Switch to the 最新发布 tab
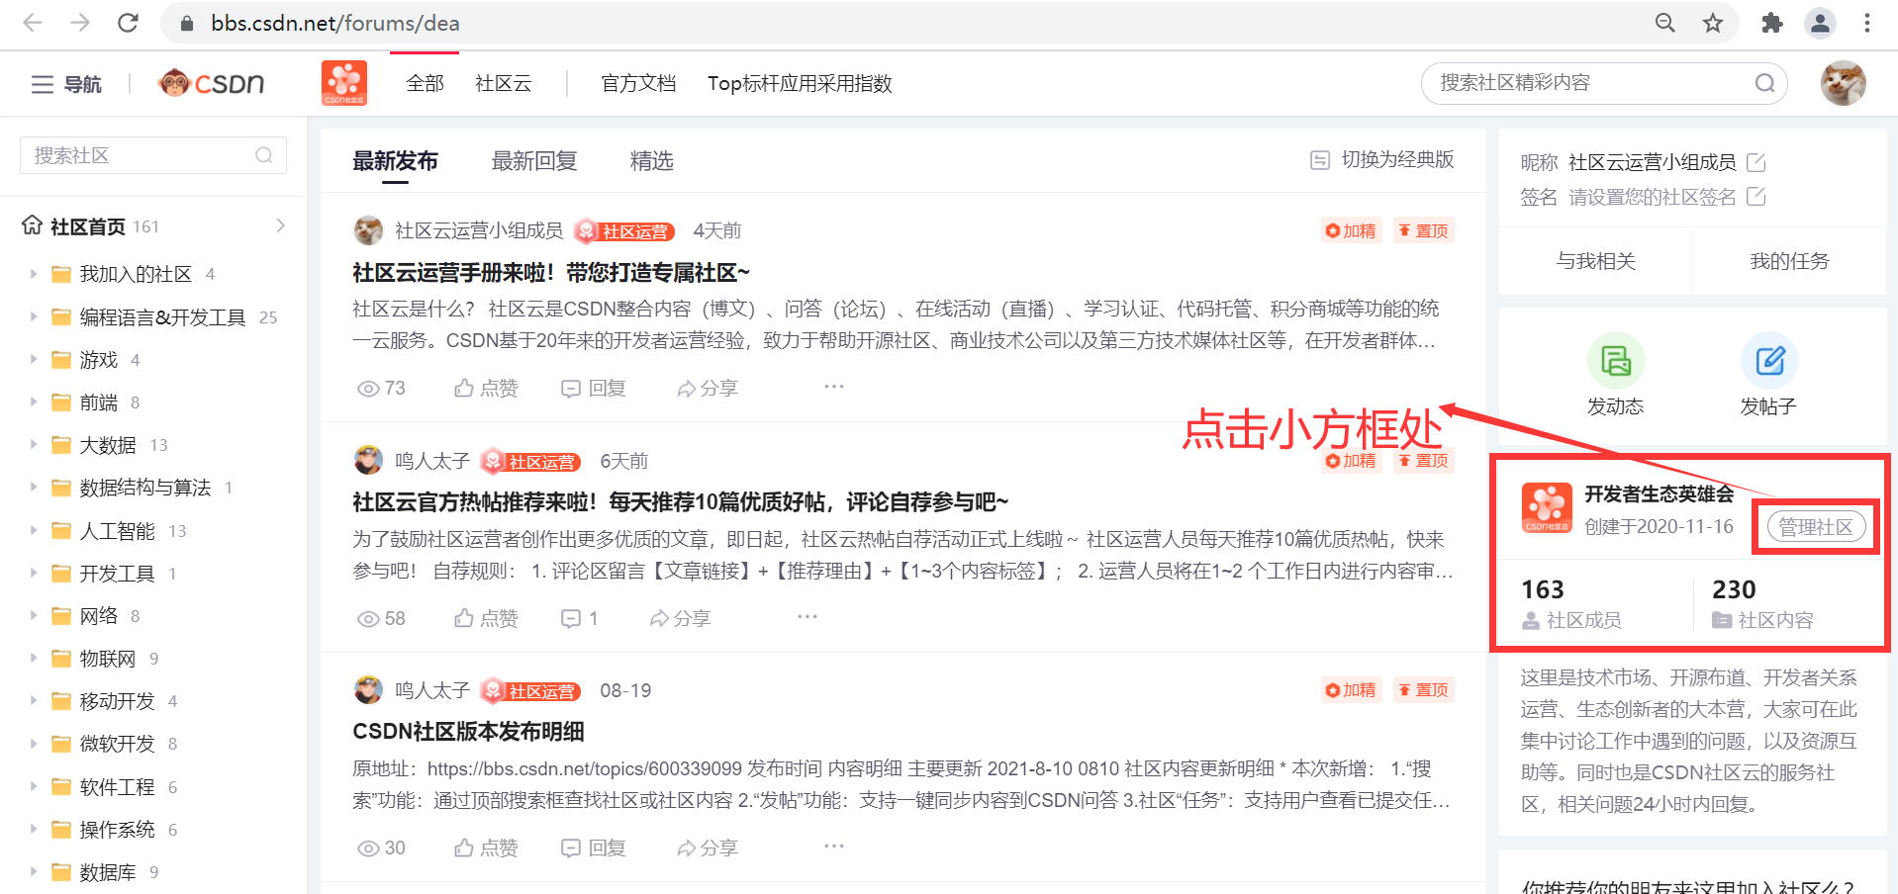Viewport: 1898px width, 894px height. coord(395,161)
